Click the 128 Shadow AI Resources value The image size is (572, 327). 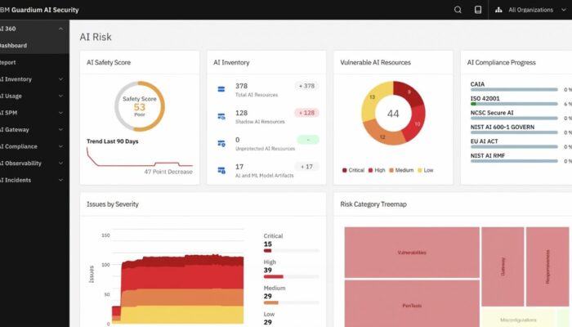click(242, 113)
